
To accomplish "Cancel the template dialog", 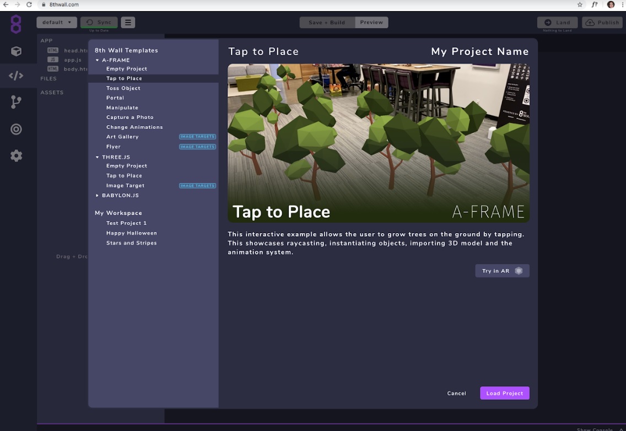I will [x=456, y=393].
